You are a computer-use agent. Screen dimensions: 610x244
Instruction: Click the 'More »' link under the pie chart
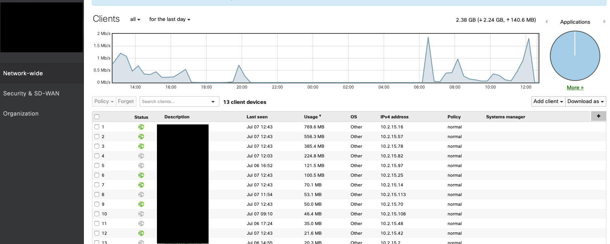[574, 87]
